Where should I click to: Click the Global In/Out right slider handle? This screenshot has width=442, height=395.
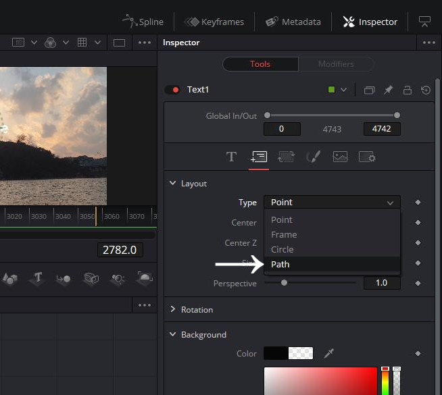(397, 115)
